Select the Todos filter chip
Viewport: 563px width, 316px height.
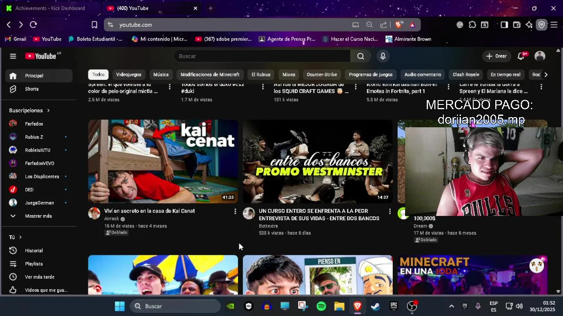(98, 75)
